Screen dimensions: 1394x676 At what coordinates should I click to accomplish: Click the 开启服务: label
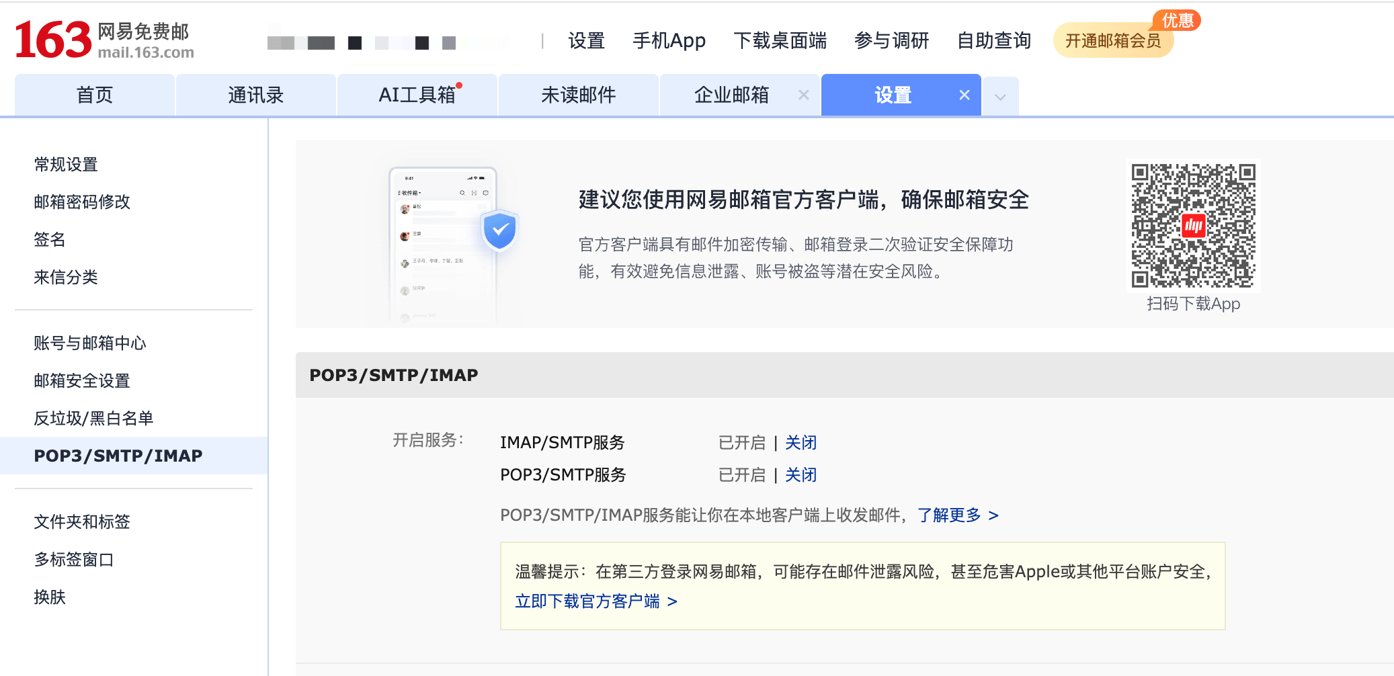[x=428, y=440]
